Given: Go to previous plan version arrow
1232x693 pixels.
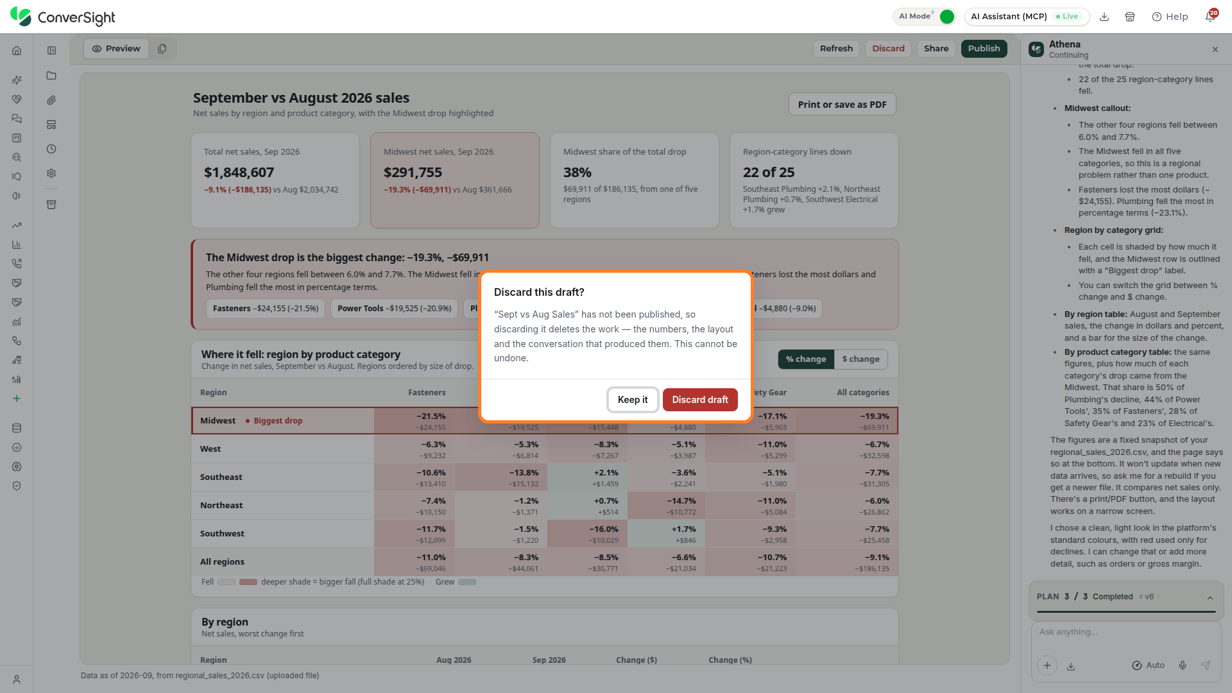Looking at the screenshot, I should pyautogui.click(x=1141, y=597).
